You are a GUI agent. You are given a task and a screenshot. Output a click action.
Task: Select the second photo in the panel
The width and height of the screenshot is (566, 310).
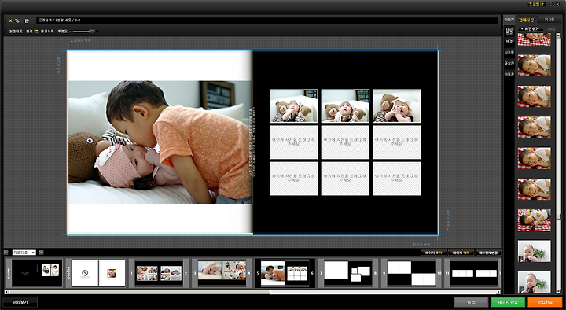pyautogui.click(x=535, y=65)
